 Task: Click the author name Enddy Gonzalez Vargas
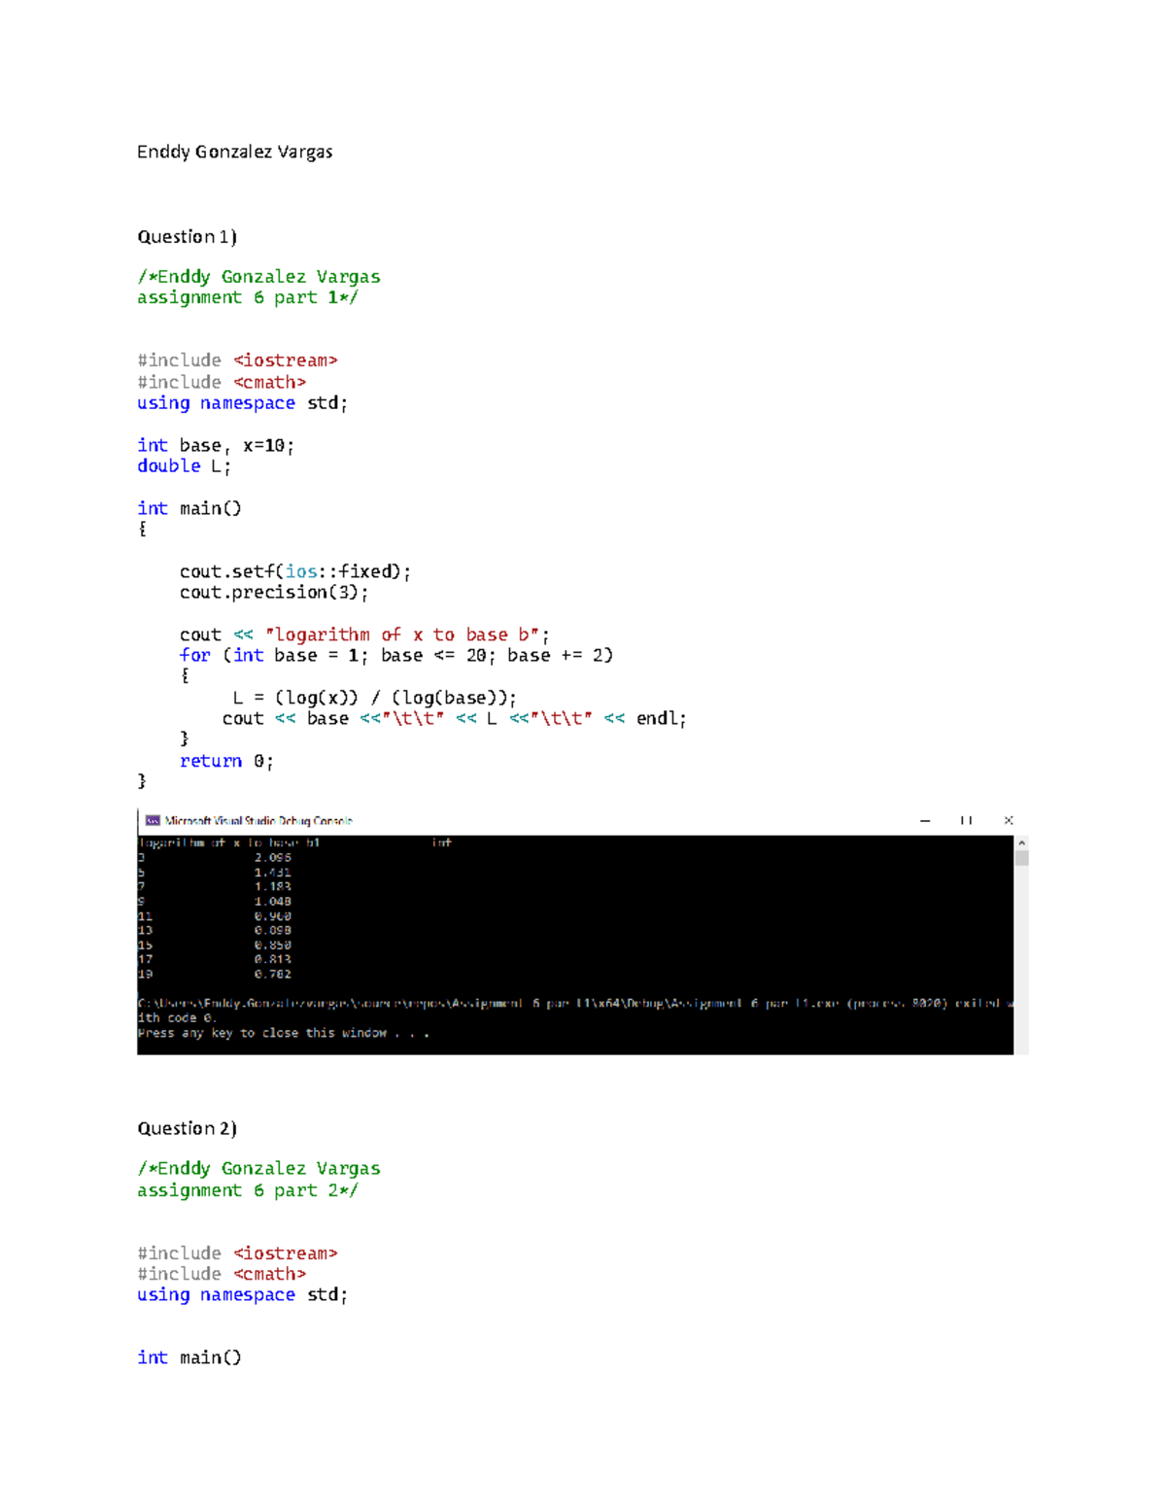pos(234,152)
